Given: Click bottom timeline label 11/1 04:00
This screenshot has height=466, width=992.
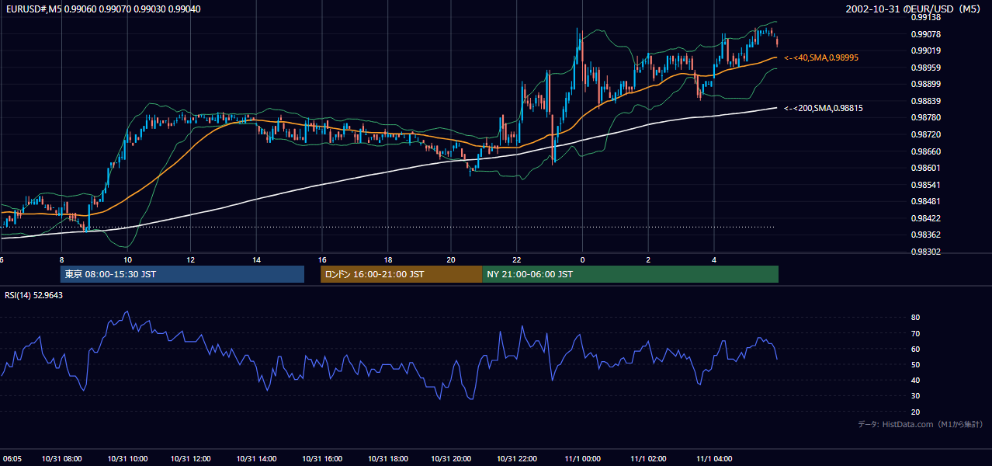Looking at the screenshot, I should click(713, 459).
